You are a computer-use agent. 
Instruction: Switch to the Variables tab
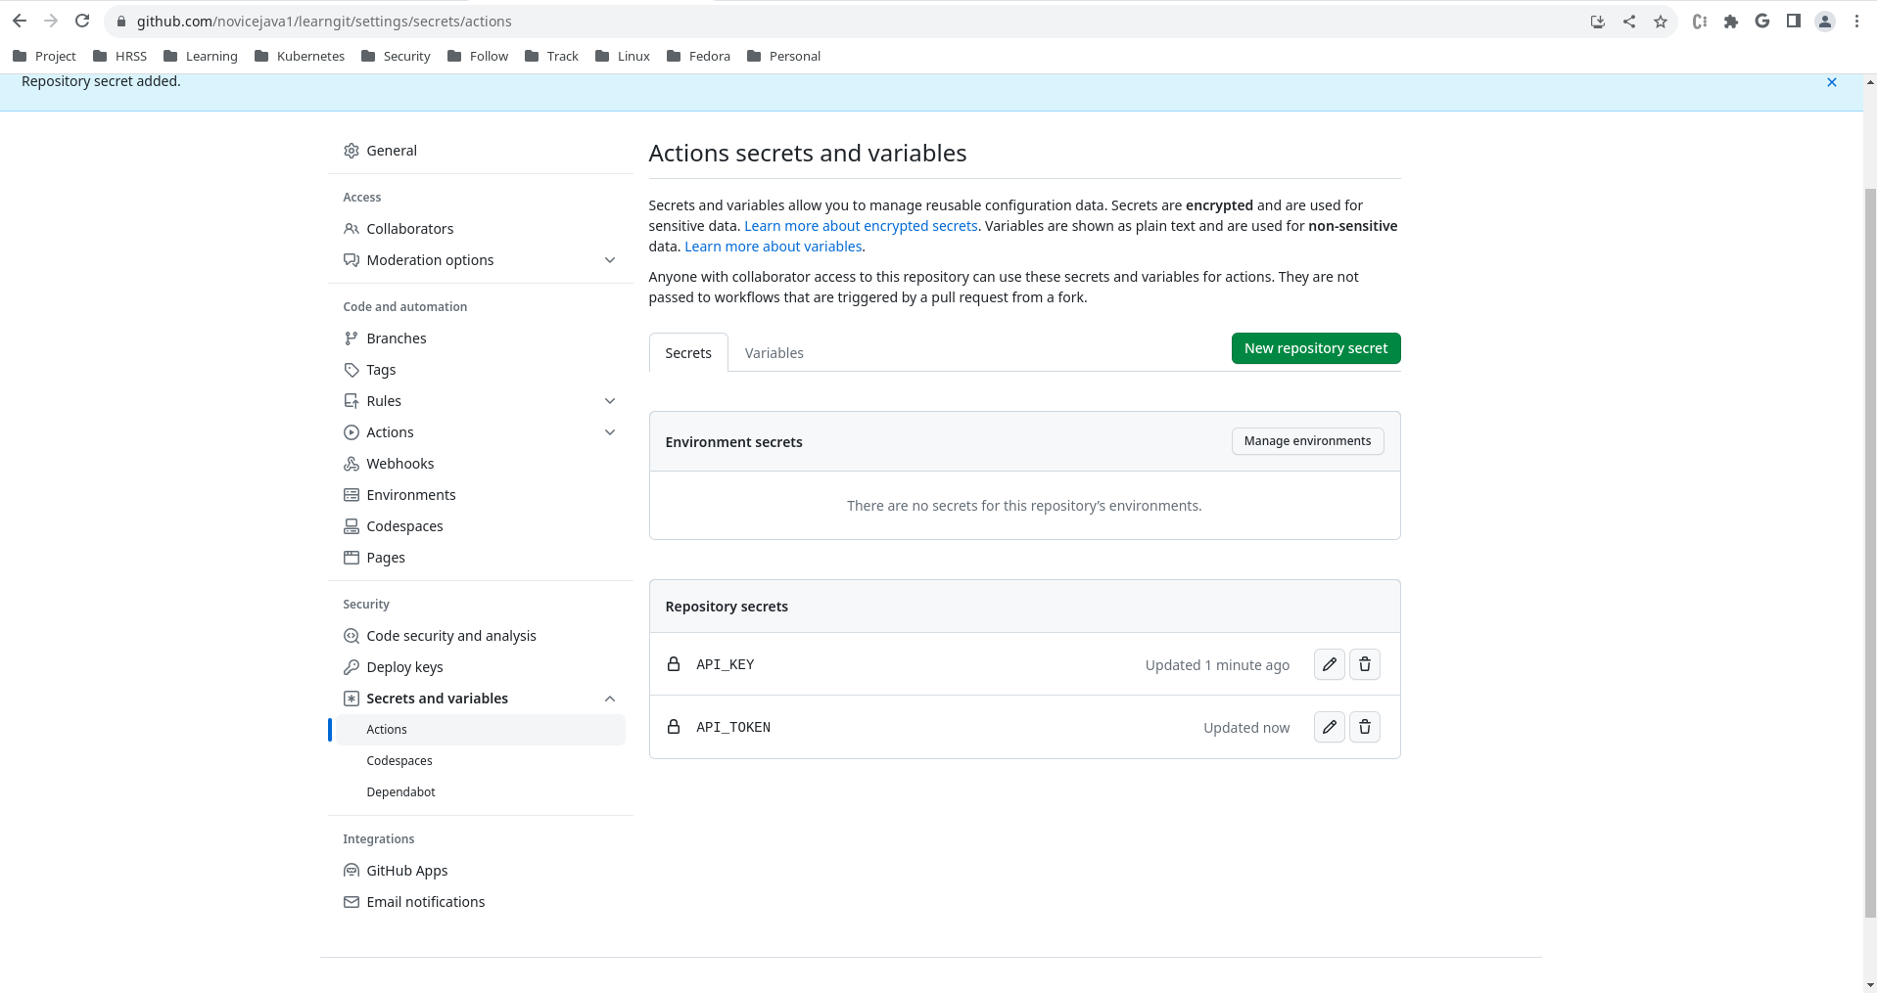[x=774, y=352]
